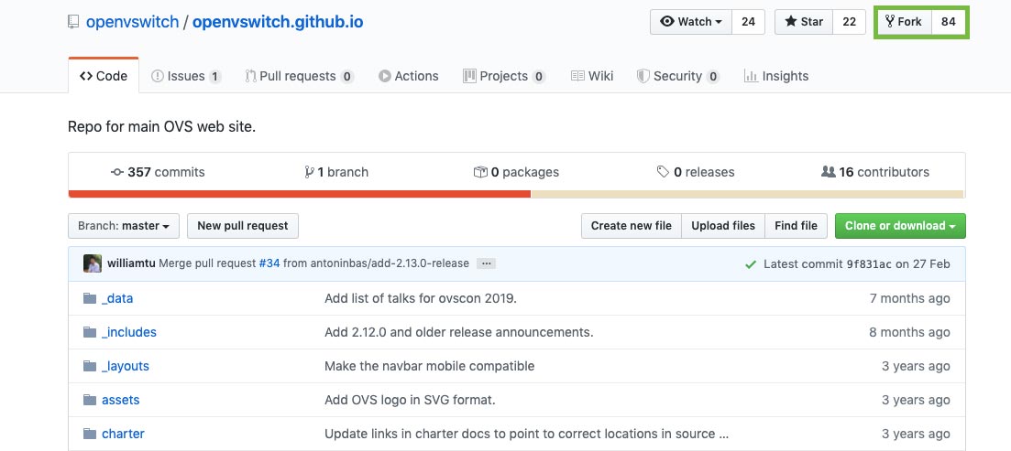View the 357 commits history
Image resolution: width=1011 pixels, height=451 pixels.
pos(158,172)
